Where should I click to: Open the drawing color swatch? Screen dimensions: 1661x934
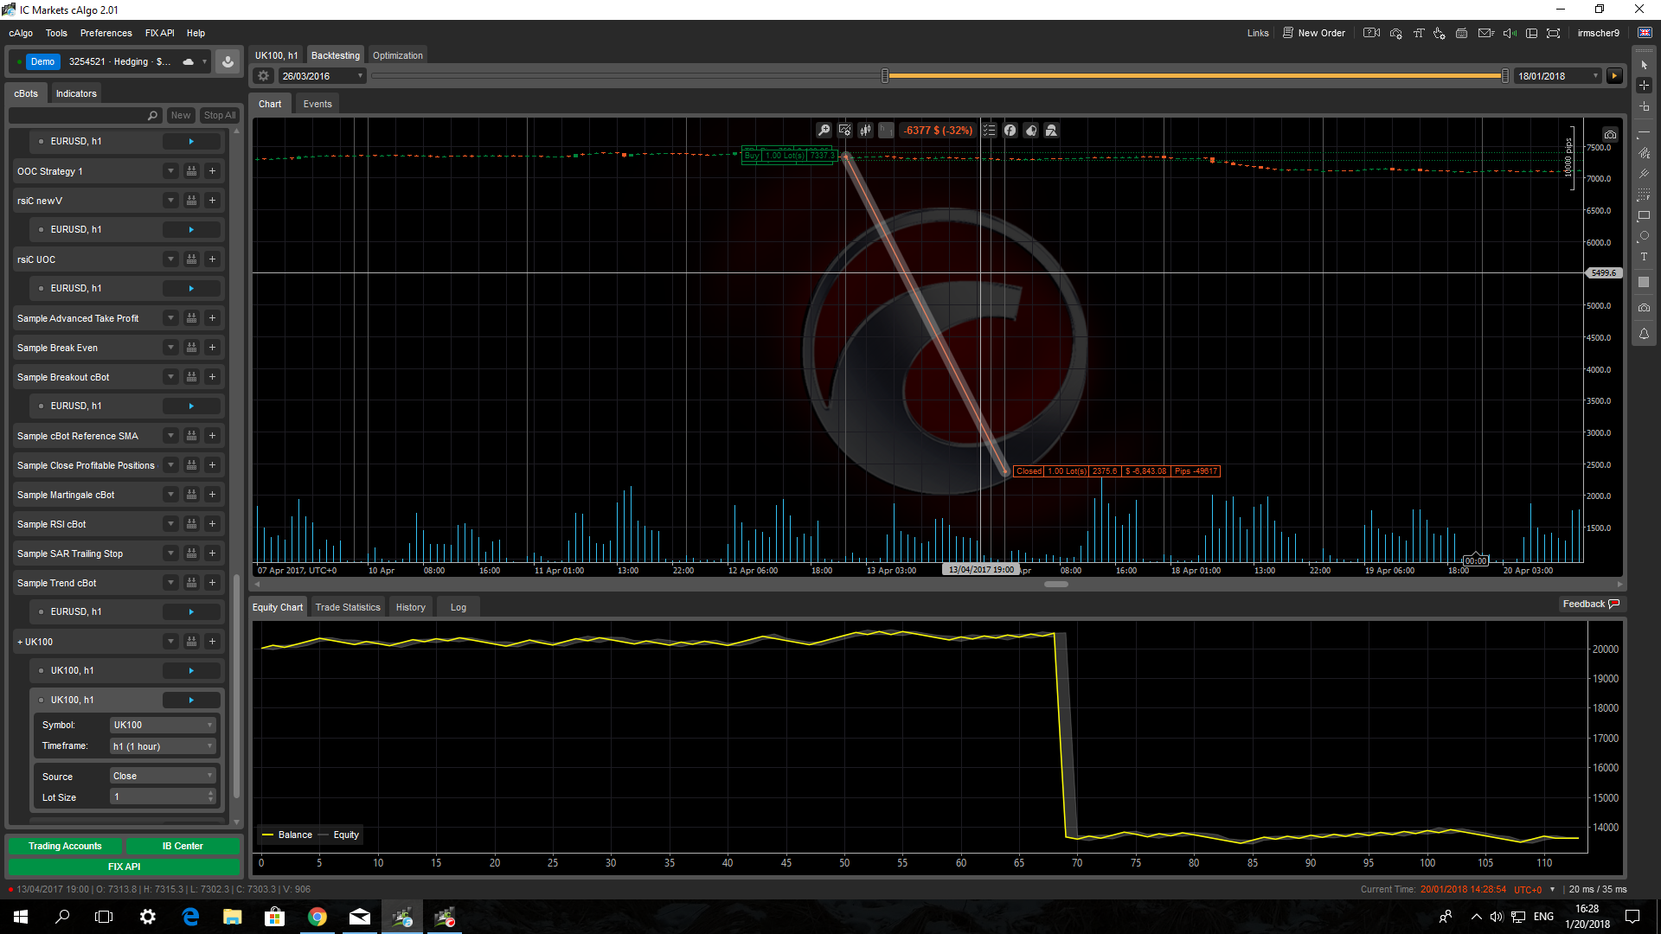tap(1644, 282)
